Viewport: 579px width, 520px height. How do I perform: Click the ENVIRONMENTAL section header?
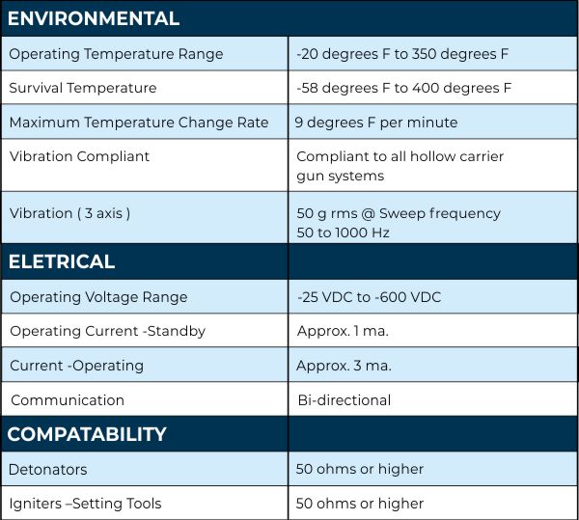click(x=94, y=18)
